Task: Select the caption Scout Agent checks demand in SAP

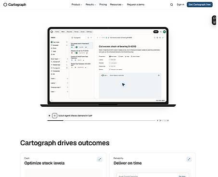Action: 75,115
